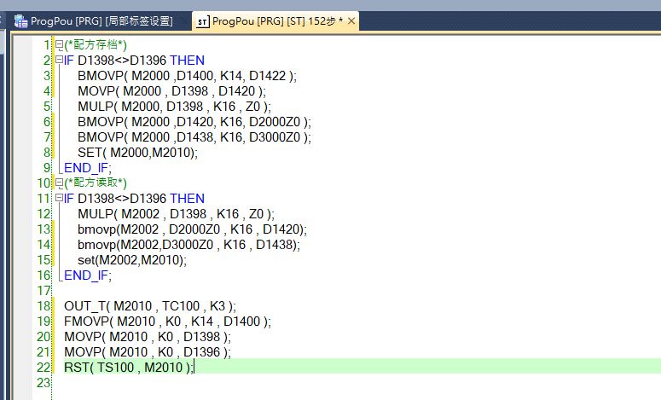
Task: Click line number 22 in the gutter
Action: (x=45, y=367)
